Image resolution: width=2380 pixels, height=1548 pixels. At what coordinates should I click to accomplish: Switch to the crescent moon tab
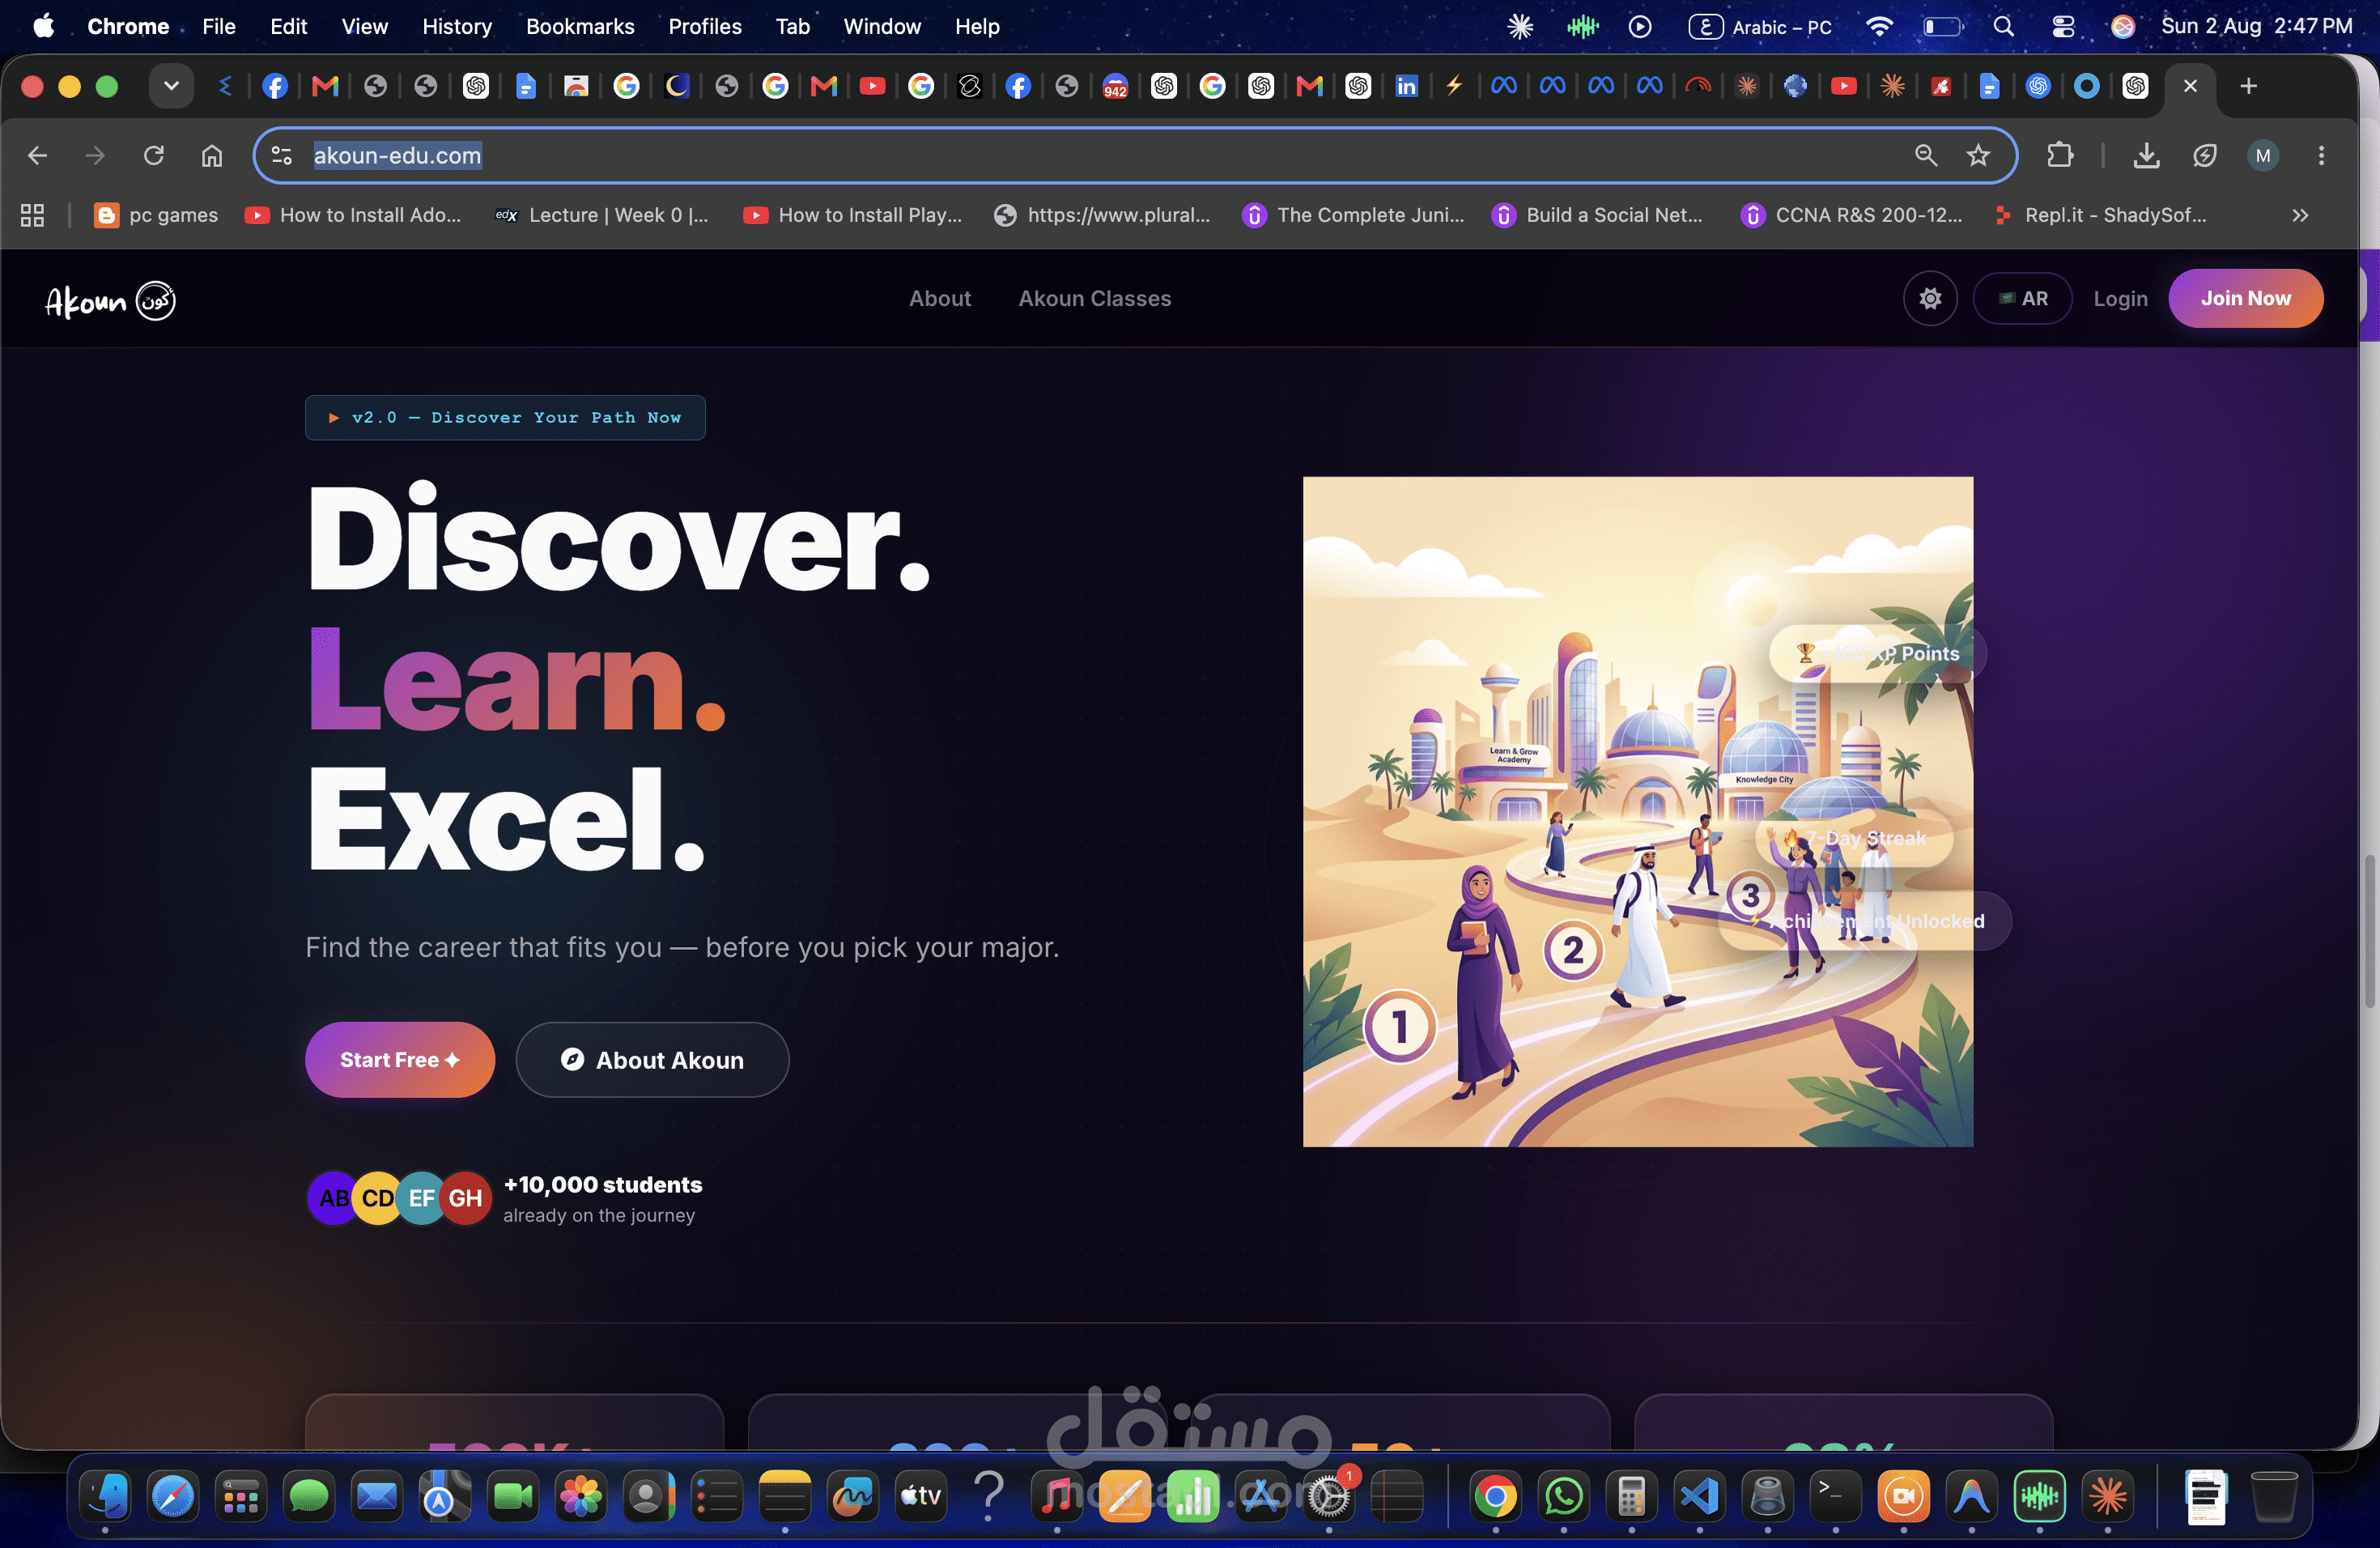click(x=677, y=86)
